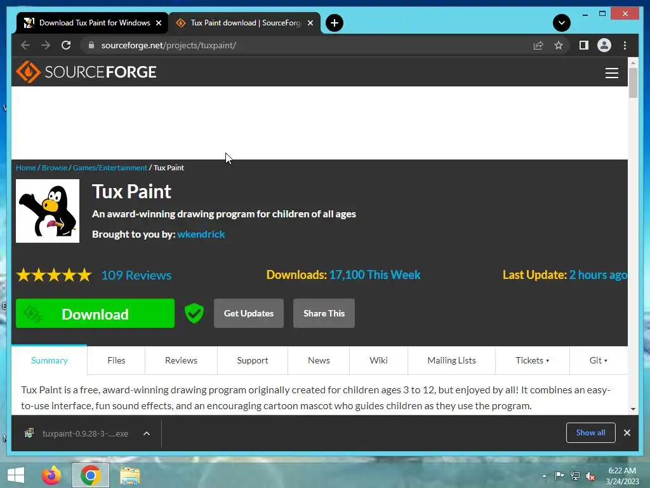Image resolution: width=650 pixels, height=488 pixels.
Task: Expand the Tickets dropdown
Action: click(533, 360)
